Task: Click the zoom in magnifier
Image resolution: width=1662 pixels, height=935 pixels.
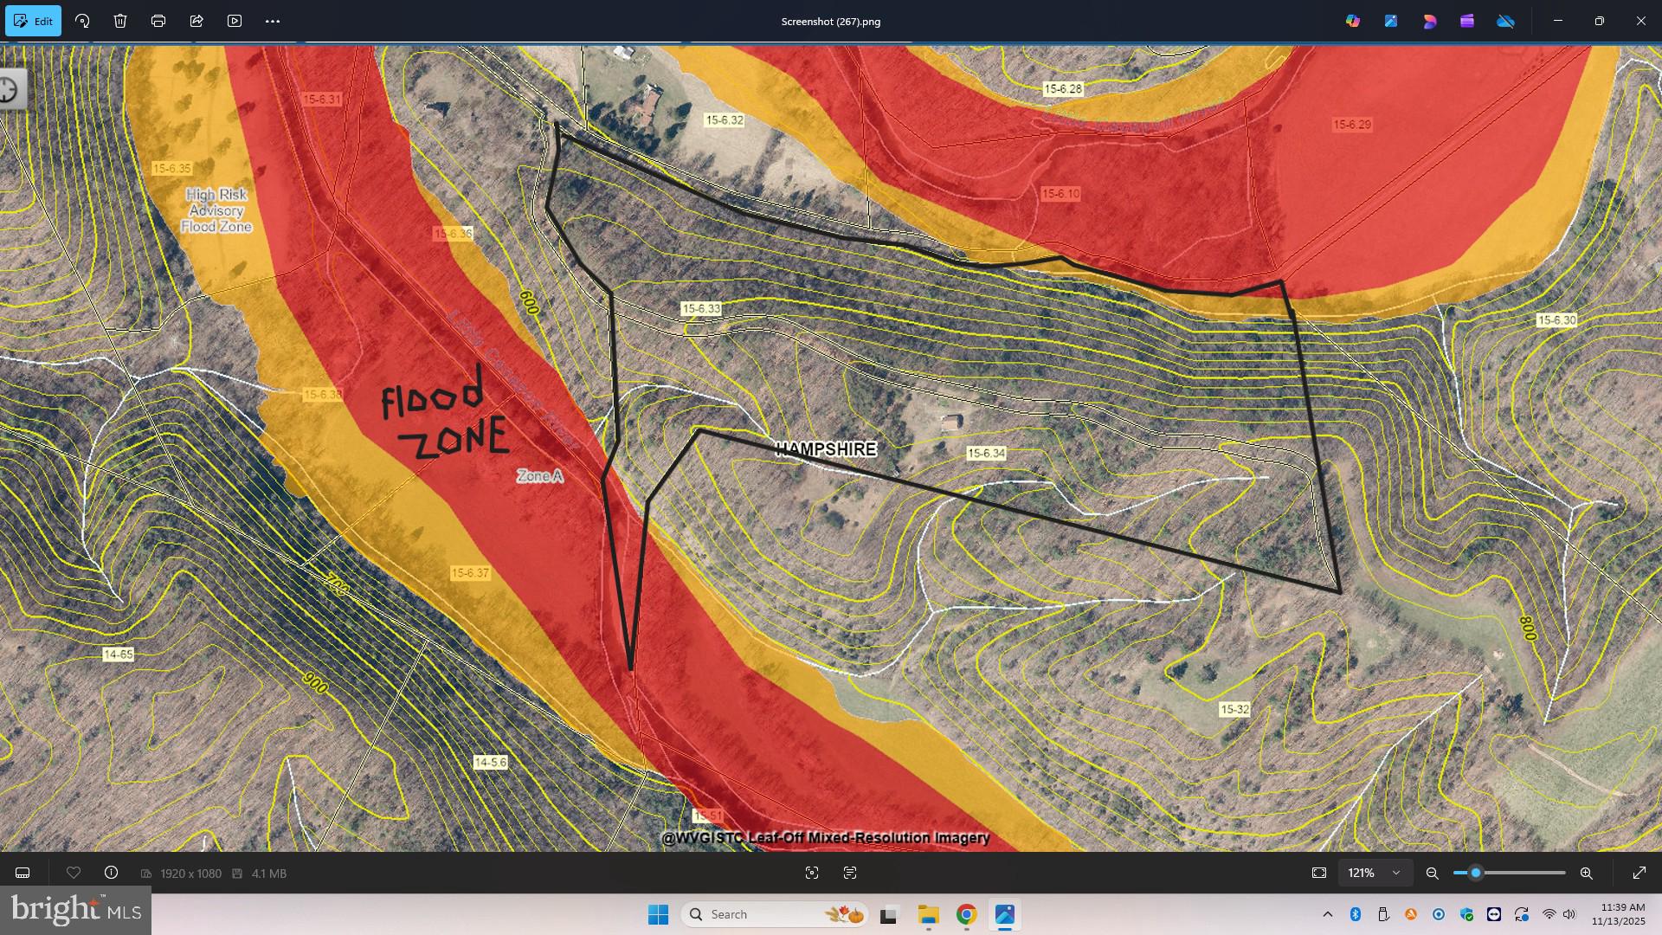Action: coord(1587,874)
